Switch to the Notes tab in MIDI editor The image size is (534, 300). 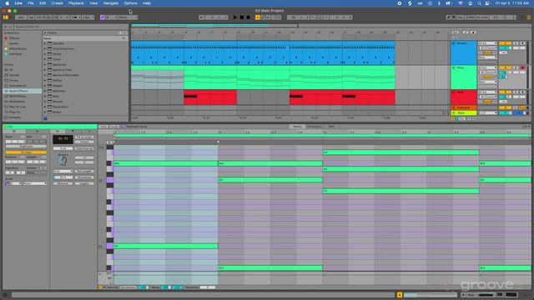(297, 127)
